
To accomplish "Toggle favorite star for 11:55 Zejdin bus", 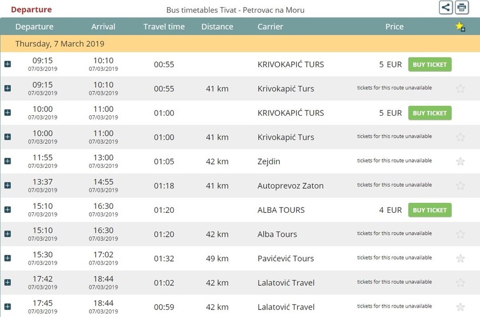I will click(460, 161).
